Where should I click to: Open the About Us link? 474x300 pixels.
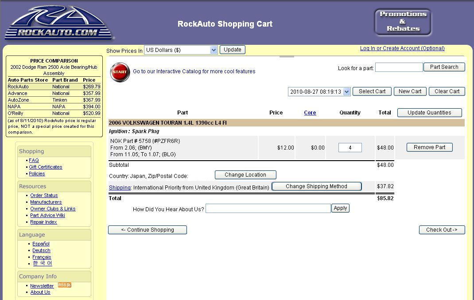coord(40,292)
